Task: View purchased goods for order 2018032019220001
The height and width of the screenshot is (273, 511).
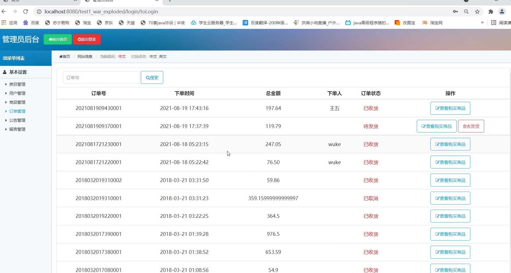Action: coord(450,216)
